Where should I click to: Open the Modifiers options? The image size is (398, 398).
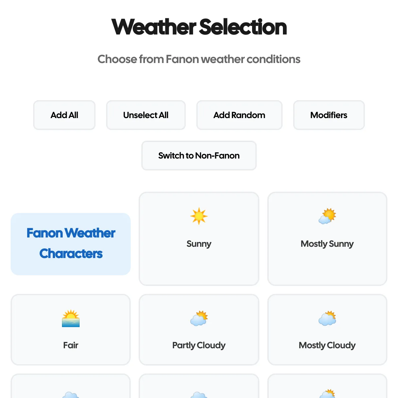click(x=329, y=115)
